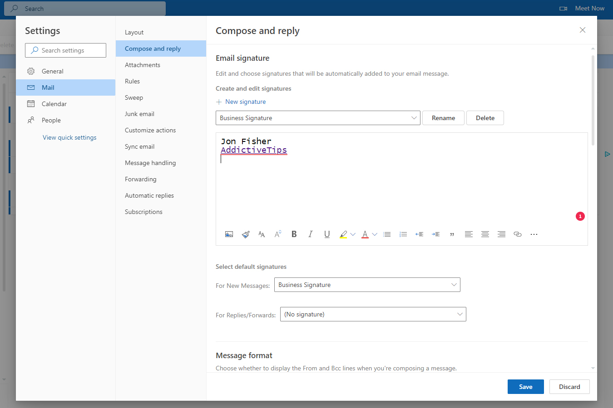Open Forwarding settings page
613x408 pixels.
[161, 179]
